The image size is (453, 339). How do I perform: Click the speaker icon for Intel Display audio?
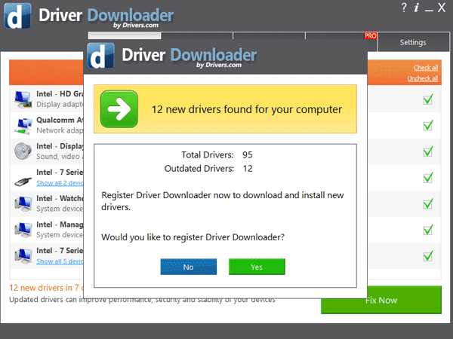click(x=23, y=151)
